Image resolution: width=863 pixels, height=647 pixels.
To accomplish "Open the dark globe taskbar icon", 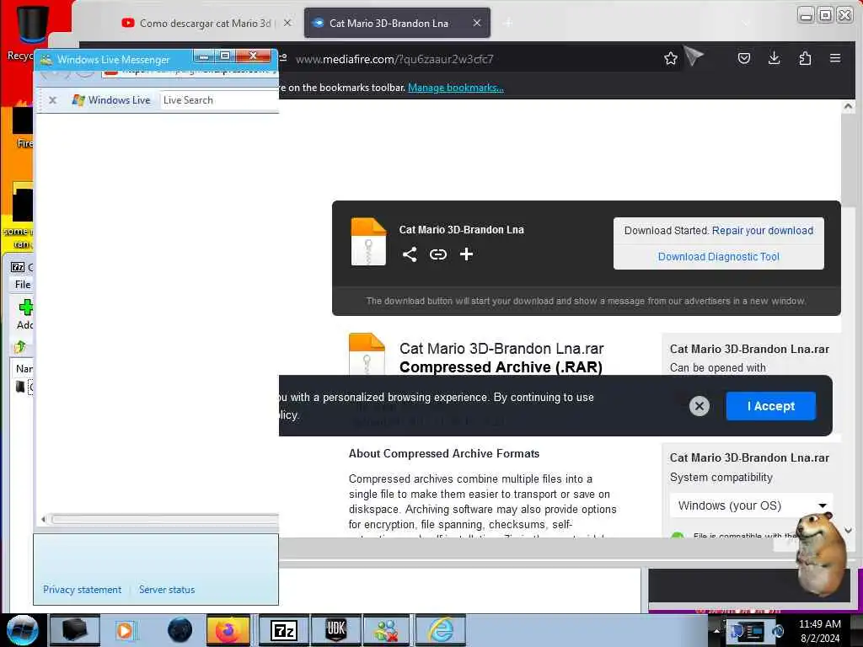I will (x=180, y=630).
